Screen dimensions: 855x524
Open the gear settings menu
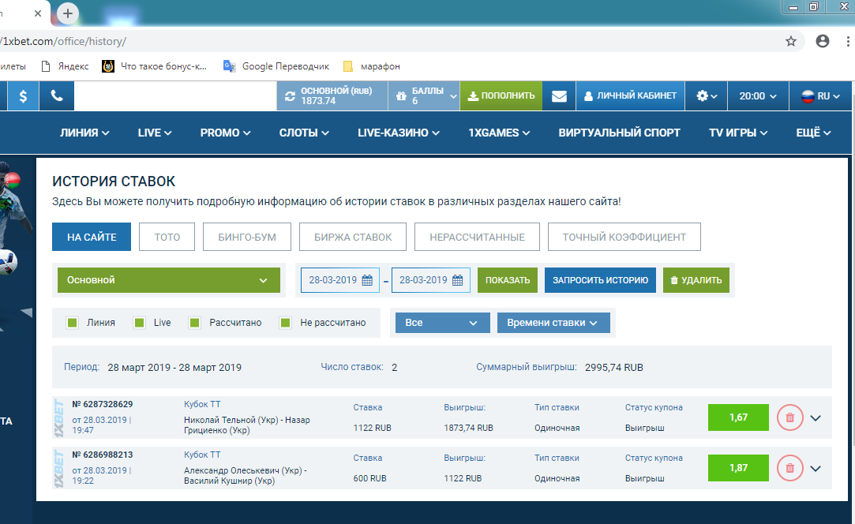[x=706, y=96]
